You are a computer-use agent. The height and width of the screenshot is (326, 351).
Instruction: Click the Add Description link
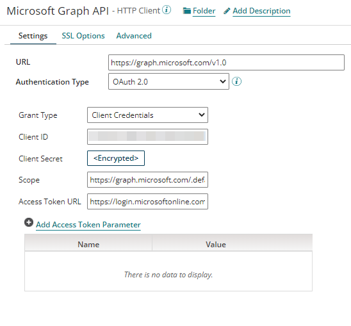(x=261, y=11)
